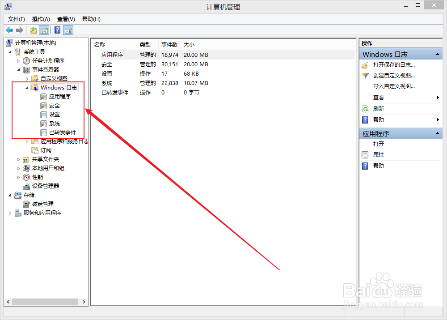Click the 性能 performance icon
Viewport: 447px width, 320px height.
coord(26,177)
